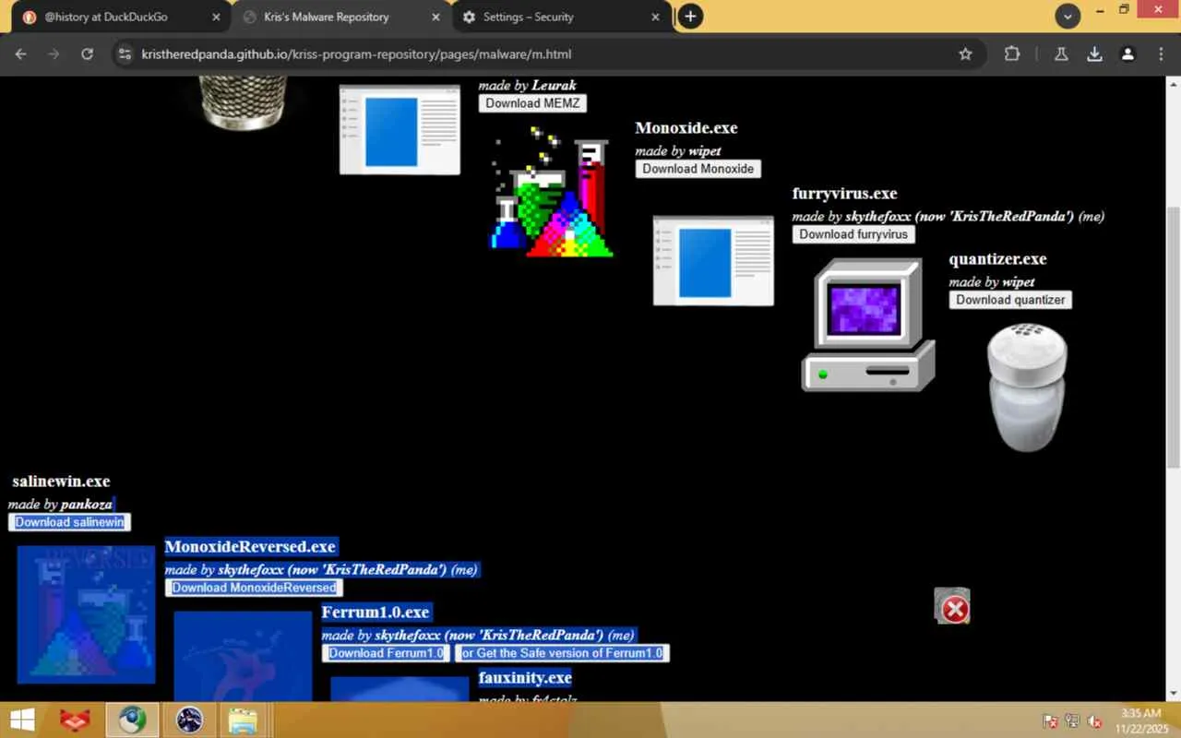Close the Kris's Malware Repository tab
The width and height of the screenshot is (1181, 738).
[x=435, y=17]
